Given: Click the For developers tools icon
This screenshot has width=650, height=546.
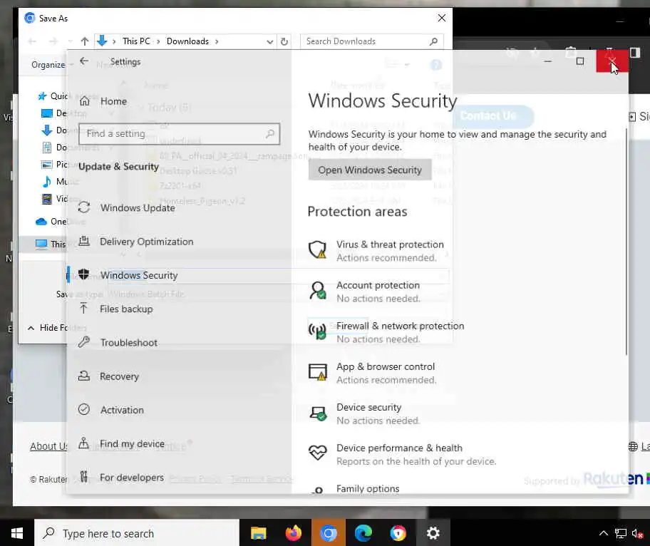Looking at the screenshot, I should click(83, 477).
